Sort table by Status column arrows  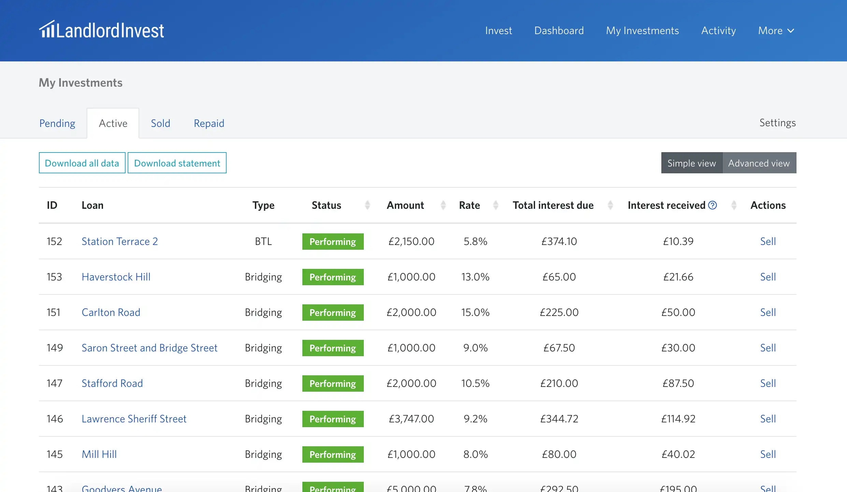(368, 205)
